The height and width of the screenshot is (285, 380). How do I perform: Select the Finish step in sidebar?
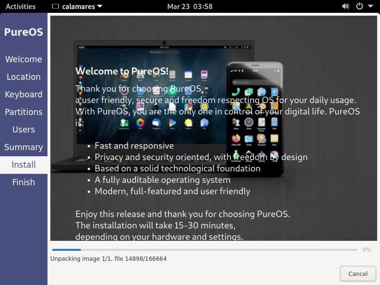(x=24, y=182)
